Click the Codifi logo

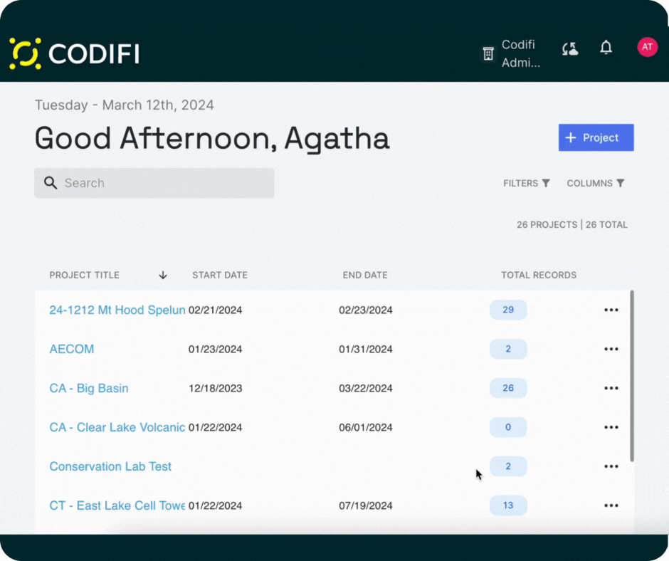click(x=74, y=53)
